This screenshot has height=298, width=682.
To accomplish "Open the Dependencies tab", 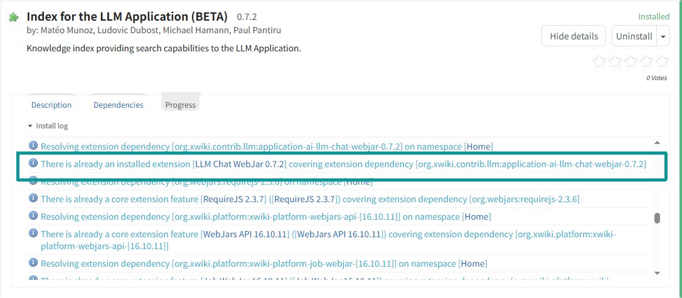I will pyautogui.click(x=119, y=105).
